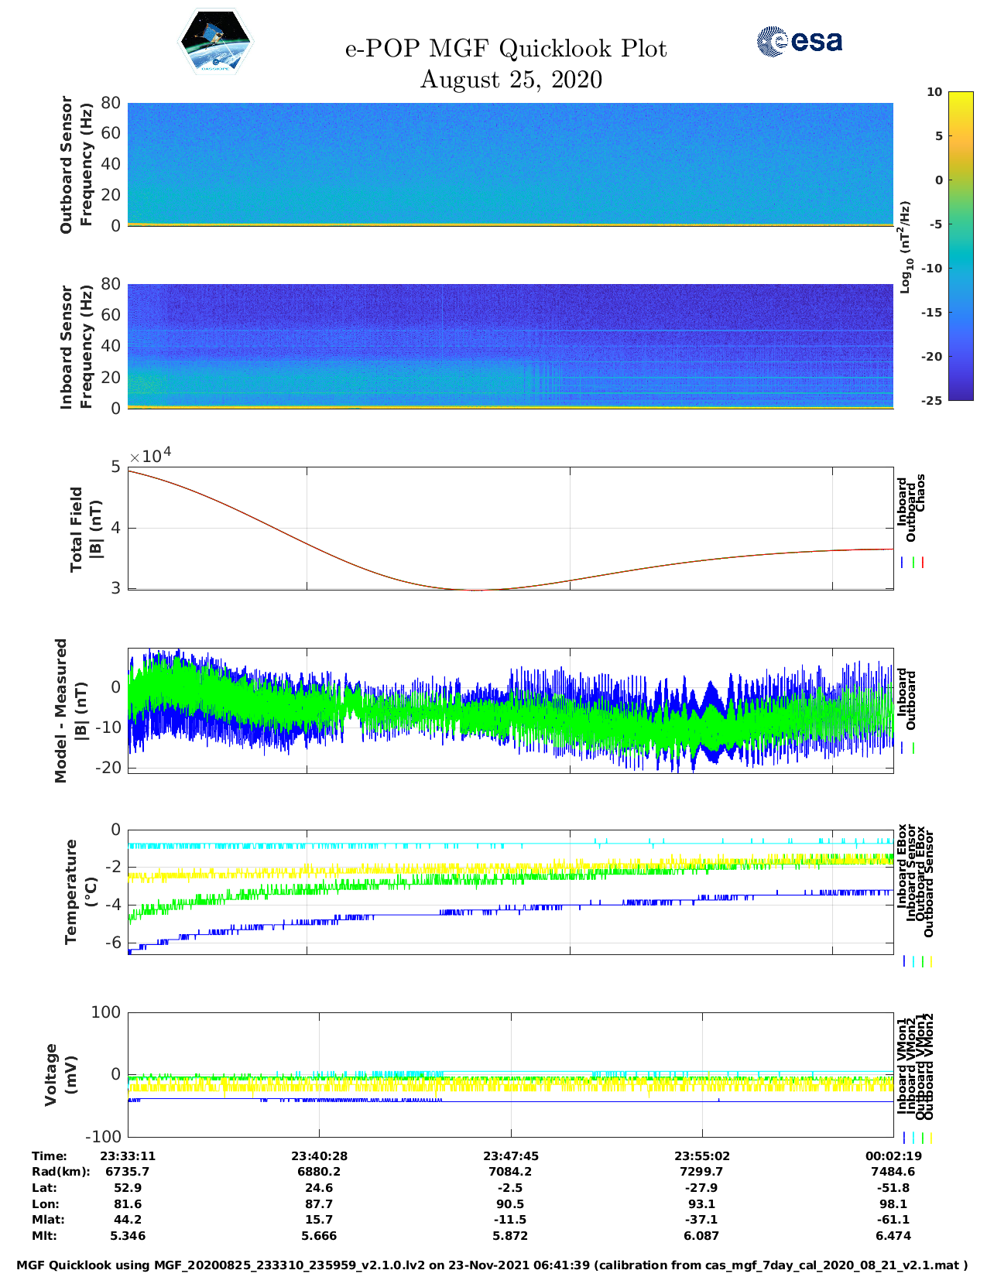
Task: Click inside the Outboard Sensor spectrogram
Action: (x=510, y=163)
